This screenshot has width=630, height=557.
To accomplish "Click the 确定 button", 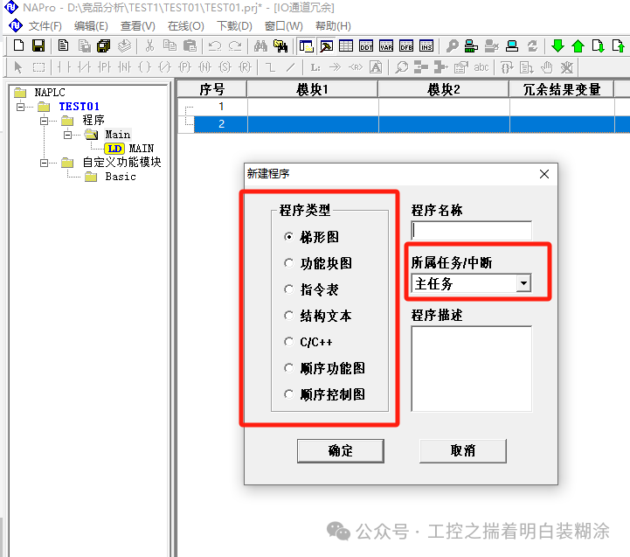I will coord(340,451).
